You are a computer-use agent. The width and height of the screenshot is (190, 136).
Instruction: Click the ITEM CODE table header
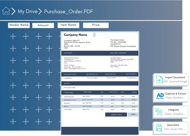[87, 92]
